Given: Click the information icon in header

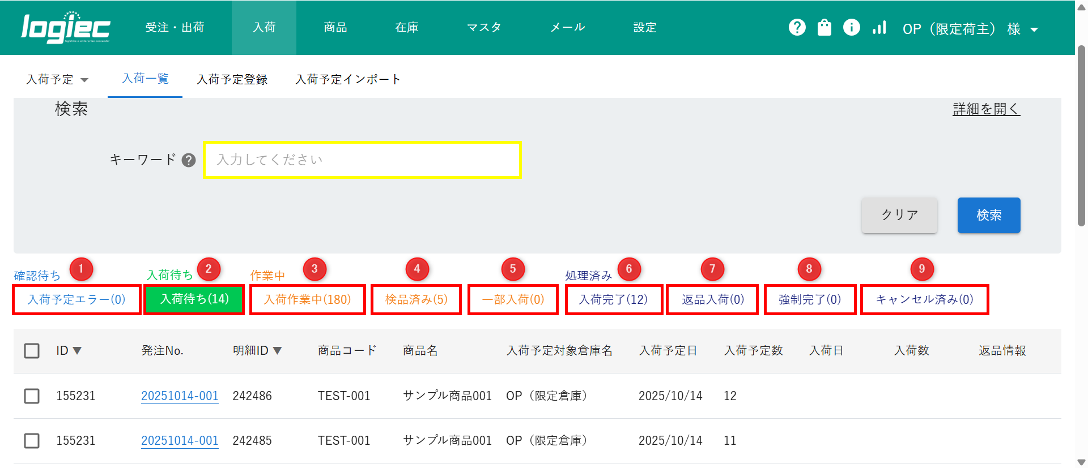Looking at the screenshot, I should coord(851,27).
